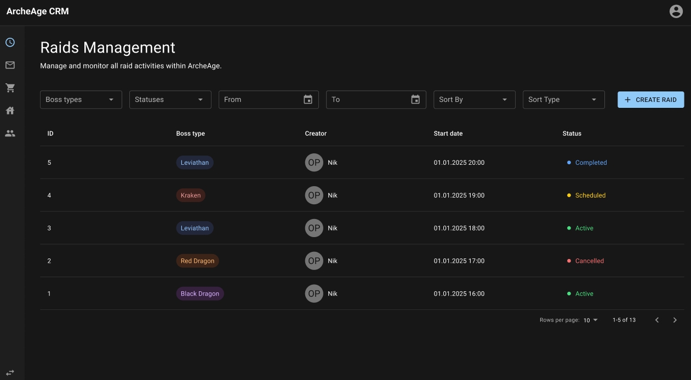
Task: Open calendar picker in From field
Action: pyautogui.click(x=308, y=100)
